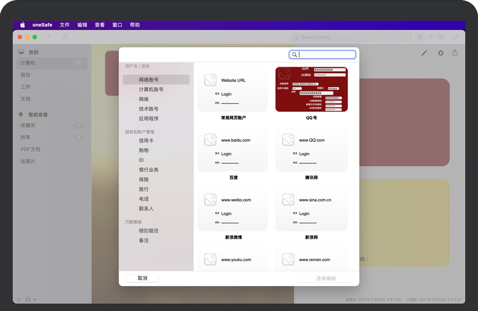Image resolution: width=478 pixels, height=311 pixels.
Task: Click the add plus icon in toolbar
Action: tap(49, 37)
